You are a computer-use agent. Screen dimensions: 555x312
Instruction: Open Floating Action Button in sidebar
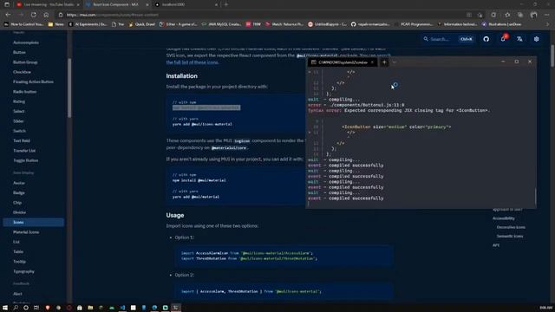(x=33, y=81)
